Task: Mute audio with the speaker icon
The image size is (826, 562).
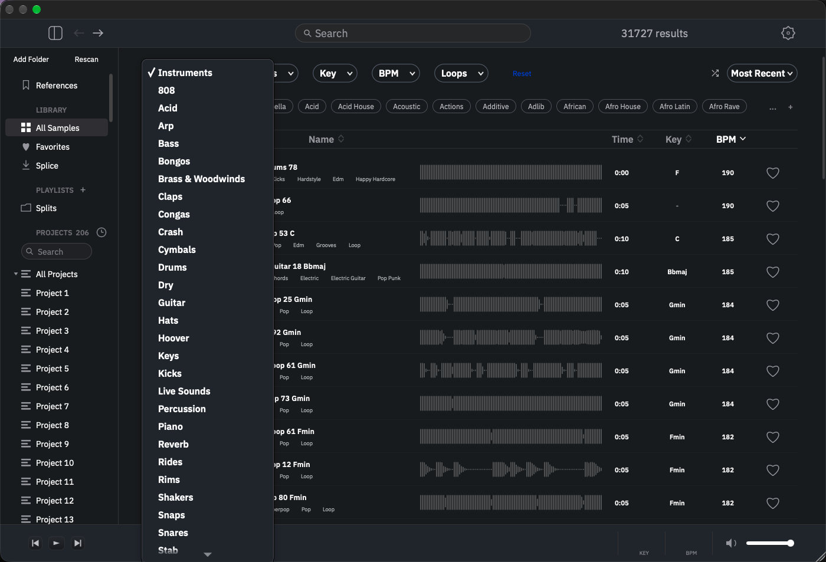Action: click(731, 543)
